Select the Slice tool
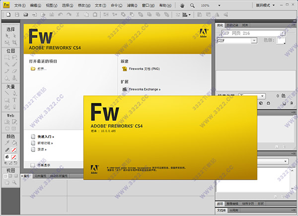Screen dimensions: 298x216 [14, 122]
